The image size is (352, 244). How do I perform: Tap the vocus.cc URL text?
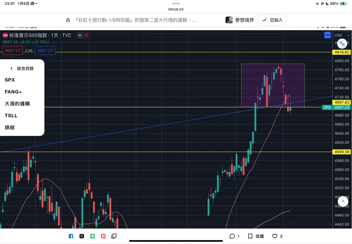pos(176,9)
